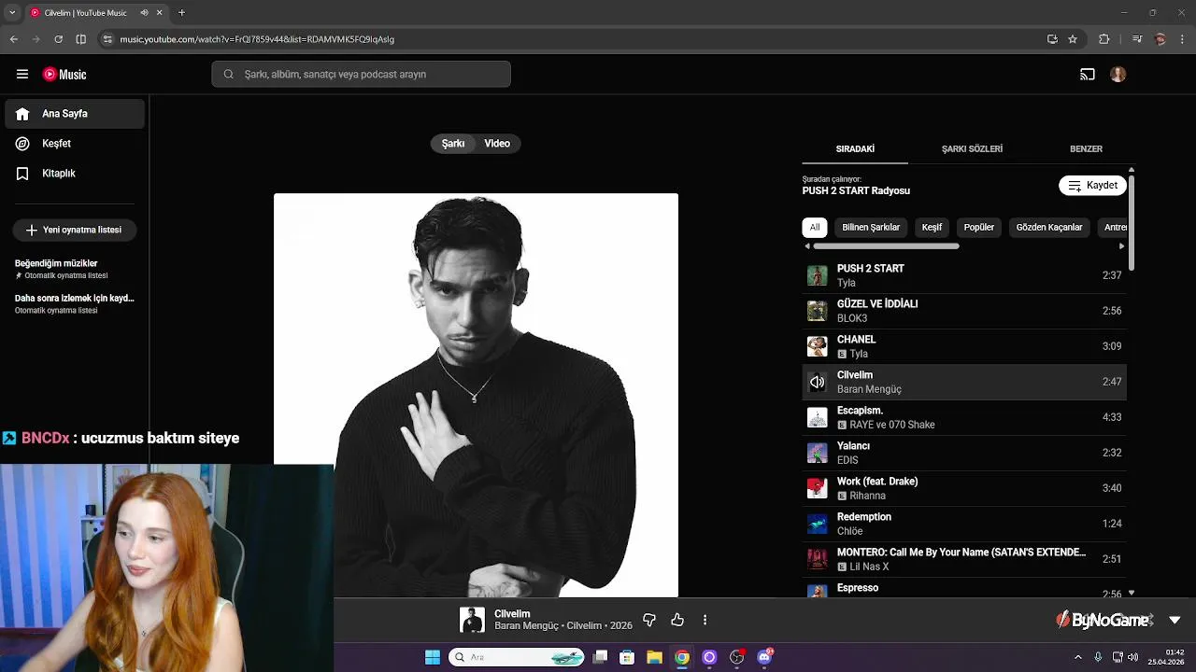Toggle the browser side panel icon
Viewport: 1196px width, 672px height.
click(x=80, y=39)
